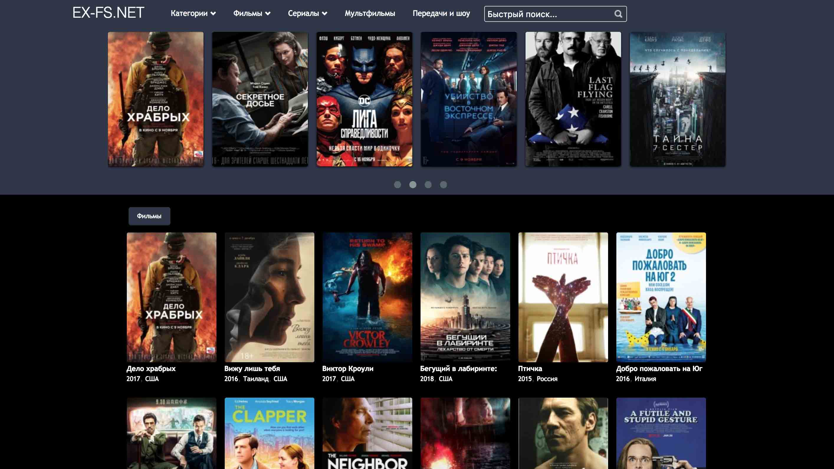Click Италия under Добро пожаловать на Юг

(x=645, y=379)
